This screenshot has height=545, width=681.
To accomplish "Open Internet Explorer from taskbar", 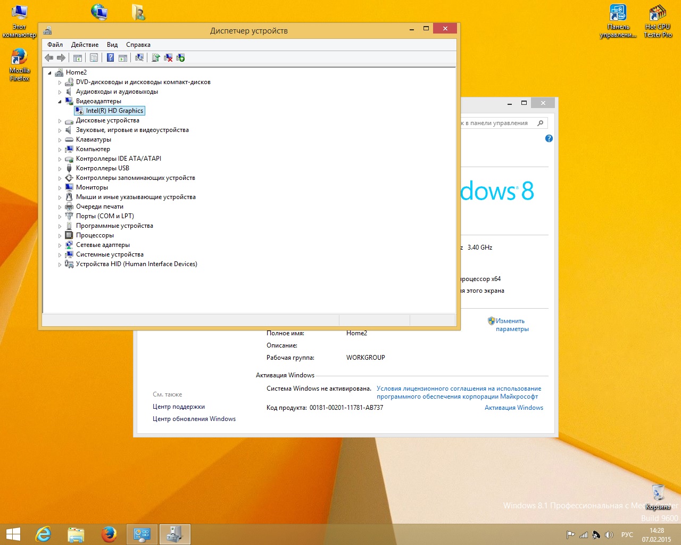I will click(43, 534).
